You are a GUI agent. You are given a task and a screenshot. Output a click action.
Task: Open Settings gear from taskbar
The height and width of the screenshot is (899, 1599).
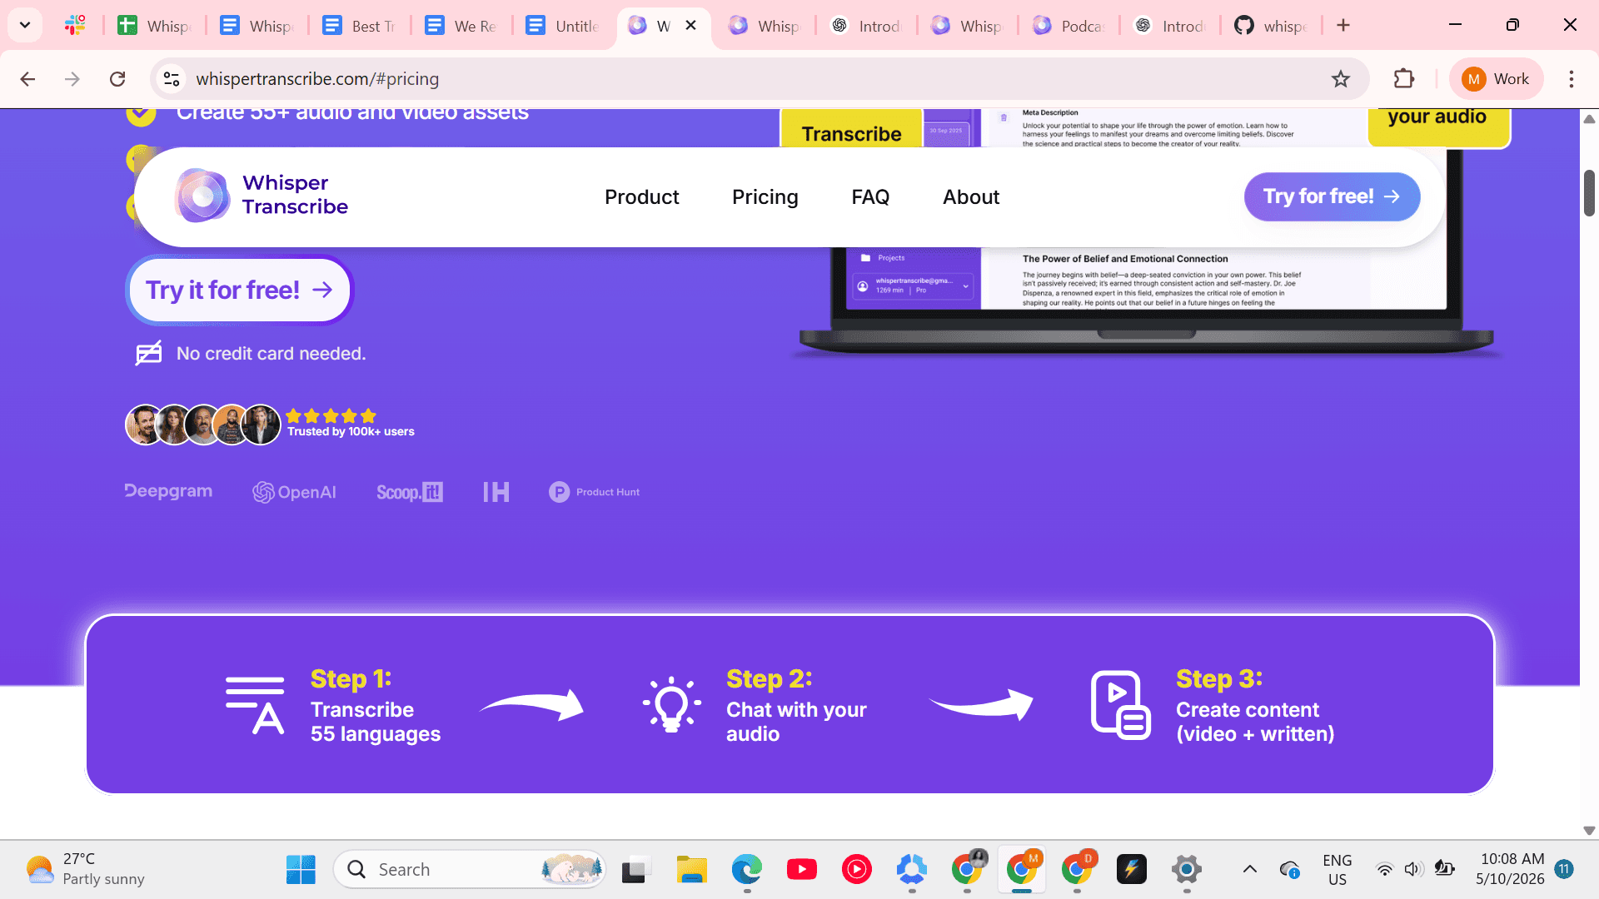click(x=1187, y=870)
